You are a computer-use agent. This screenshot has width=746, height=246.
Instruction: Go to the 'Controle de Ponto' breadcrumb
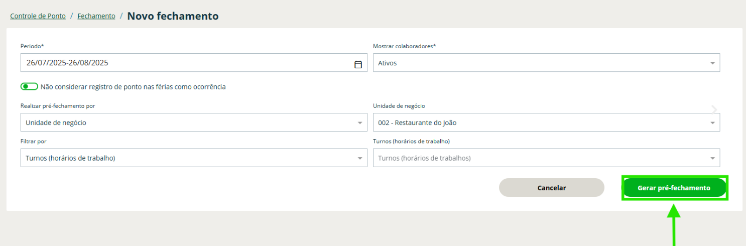pyautogui.click(x=38, y=16)
